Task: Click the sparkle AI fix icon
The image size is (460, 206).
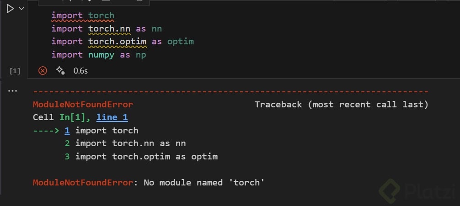Action: (x=60, y=71)
